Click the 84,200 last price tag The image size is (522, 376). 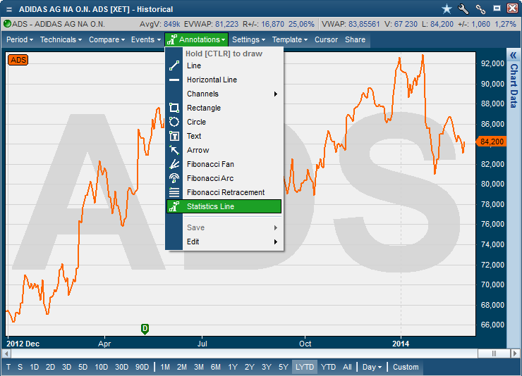492,142
